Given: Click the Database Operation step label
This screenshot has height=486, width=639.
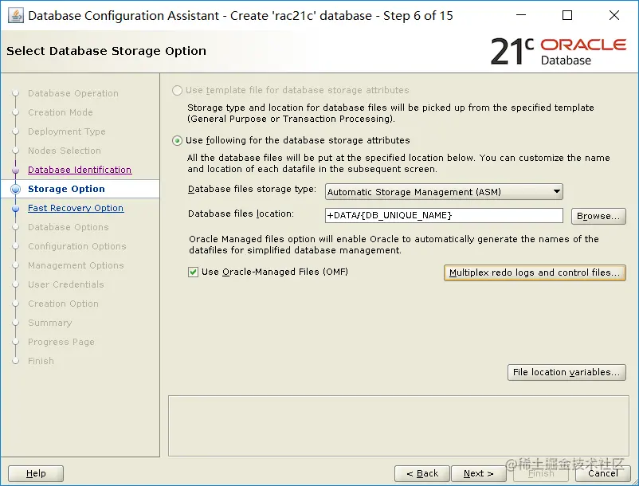Looking at the screenshot, I should click(73, 93).
